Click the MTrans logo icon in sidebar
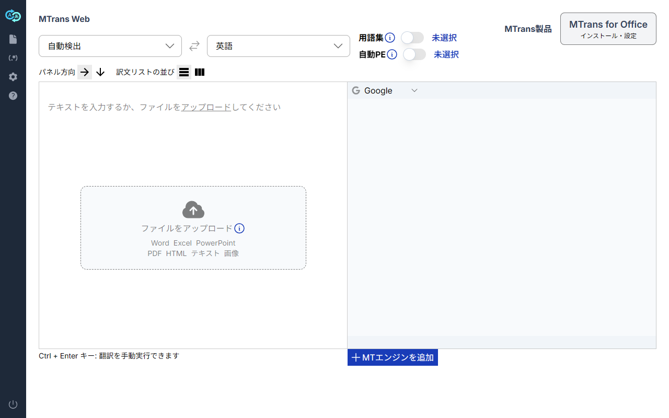669x418 pixels. [13, 16]
